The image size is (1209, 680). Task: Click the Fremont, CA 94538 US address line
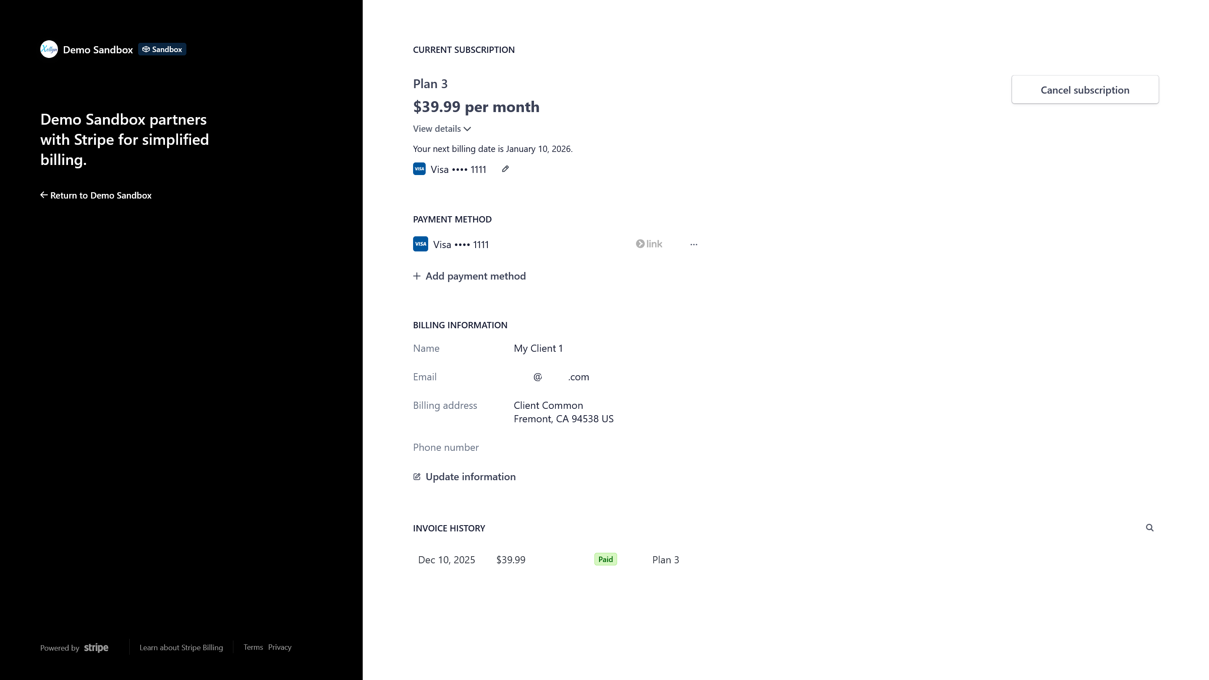pyautogui.click(x=563, y=418)
